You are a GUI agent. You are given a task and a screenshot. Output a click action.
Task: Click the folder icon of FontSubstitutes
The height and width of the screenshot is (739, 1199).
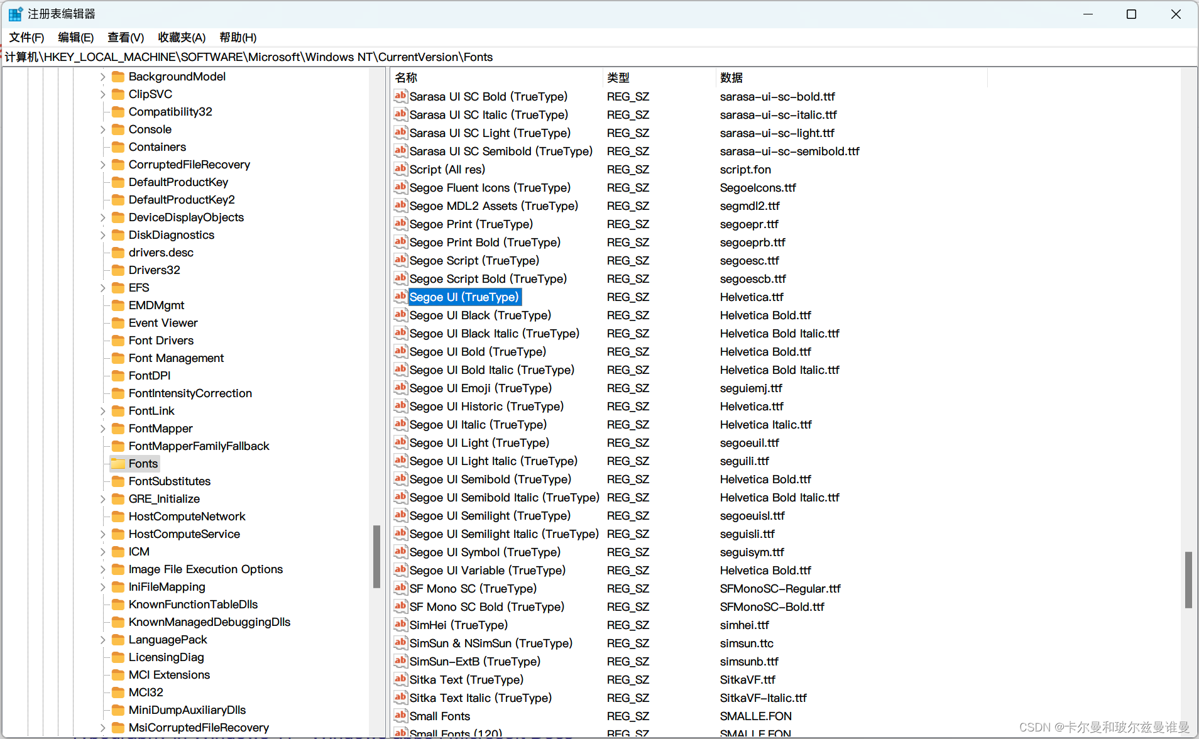click(118, 481)
